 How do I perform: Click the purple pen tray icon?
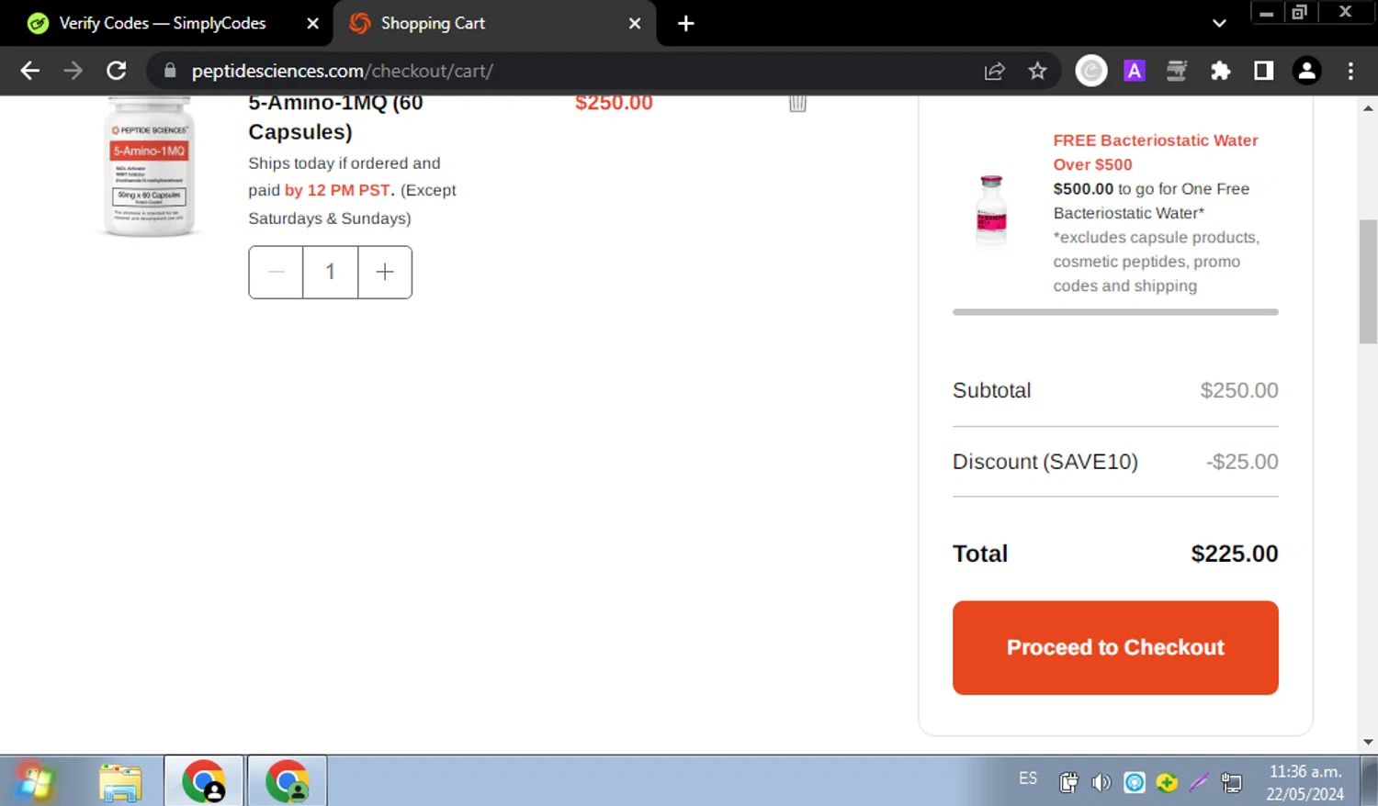(1199, 782)
